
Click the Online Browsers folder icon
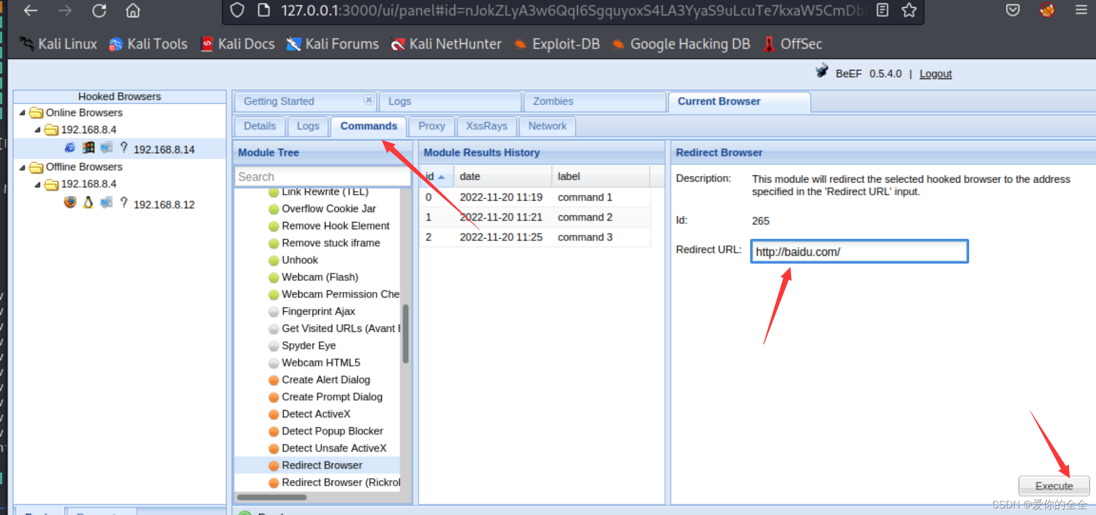click(x=36, y=113)
